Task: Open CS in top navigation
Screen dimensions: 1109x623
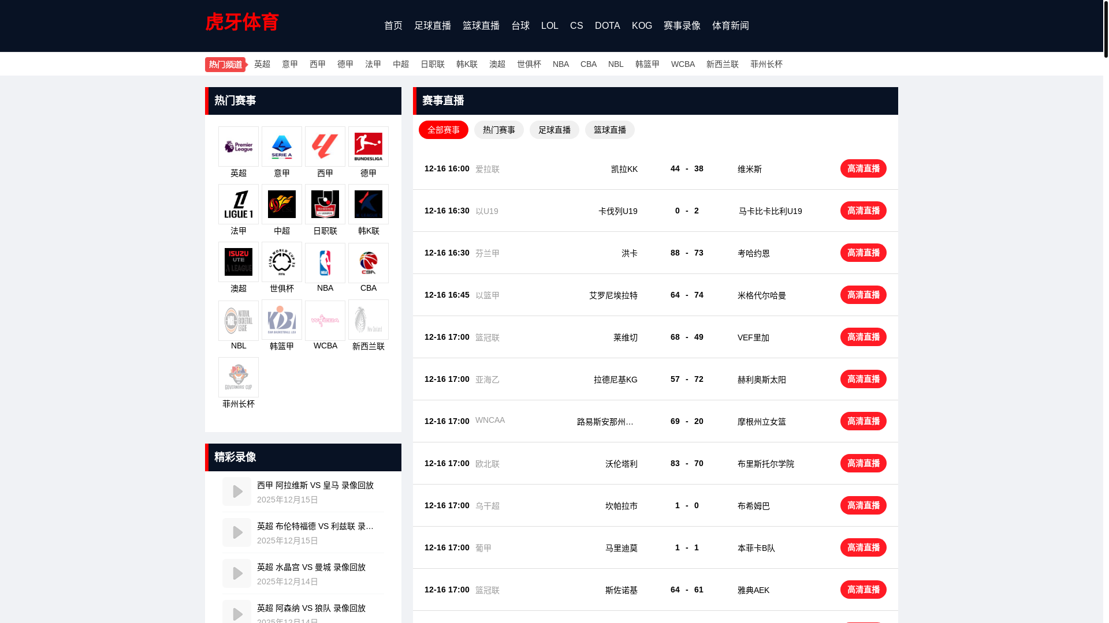Action: coord(576,25)
